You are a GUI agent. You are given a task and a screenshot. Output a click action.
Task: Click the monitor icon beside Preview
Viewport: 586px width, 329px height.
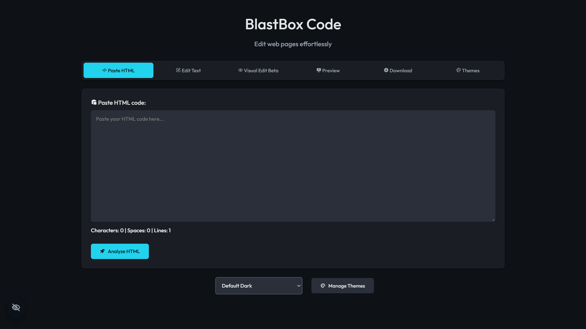coord(318,70)
